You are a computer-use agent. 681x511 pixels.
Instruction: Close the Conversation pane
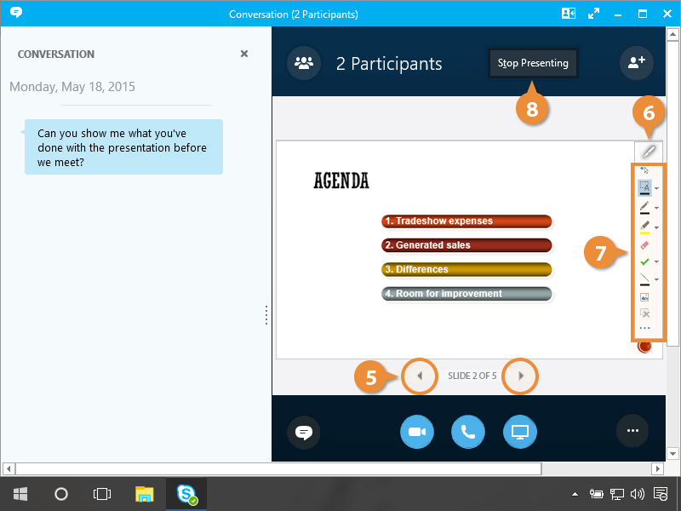[244, 54]
